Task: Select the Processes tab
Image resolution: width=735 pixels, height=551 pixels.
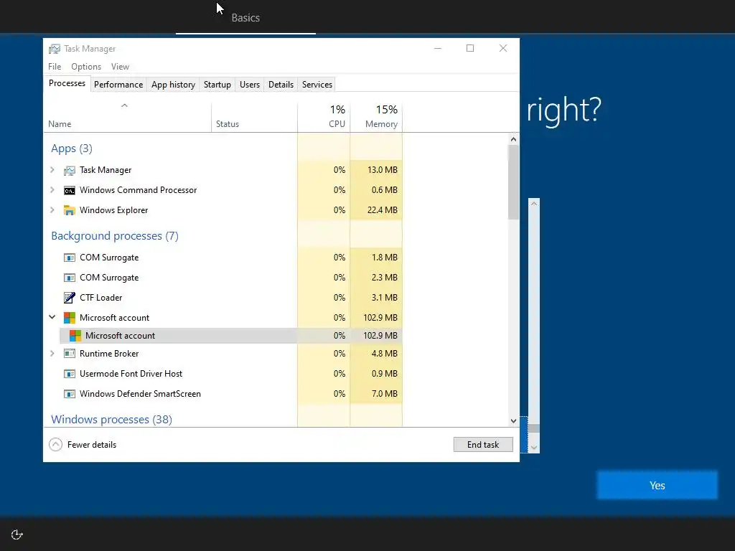Action: click(67, 83)
